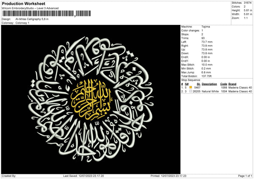Click the 'Color changes:' label
The height and width of the screenshot is (179, 254).
(190, 30)
